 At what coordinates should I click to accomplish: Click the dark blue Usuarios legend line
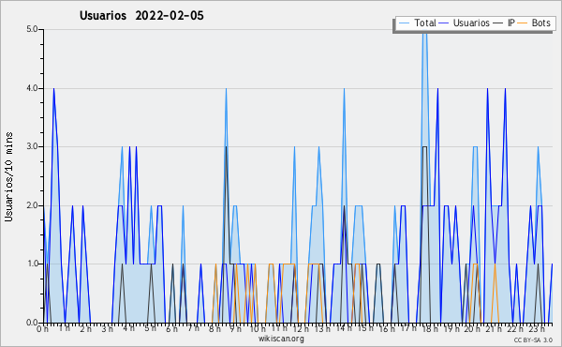click(444, 23)
